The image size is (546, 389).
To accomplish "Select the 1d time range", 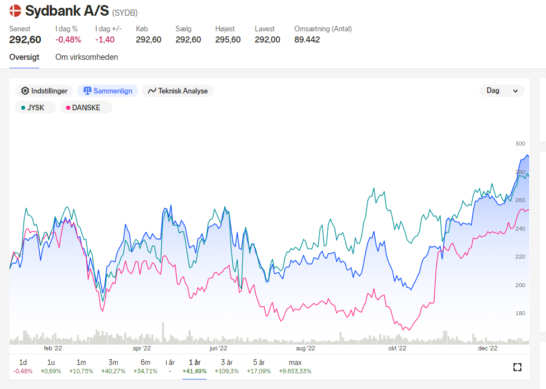I will click(x=23, y=367).
